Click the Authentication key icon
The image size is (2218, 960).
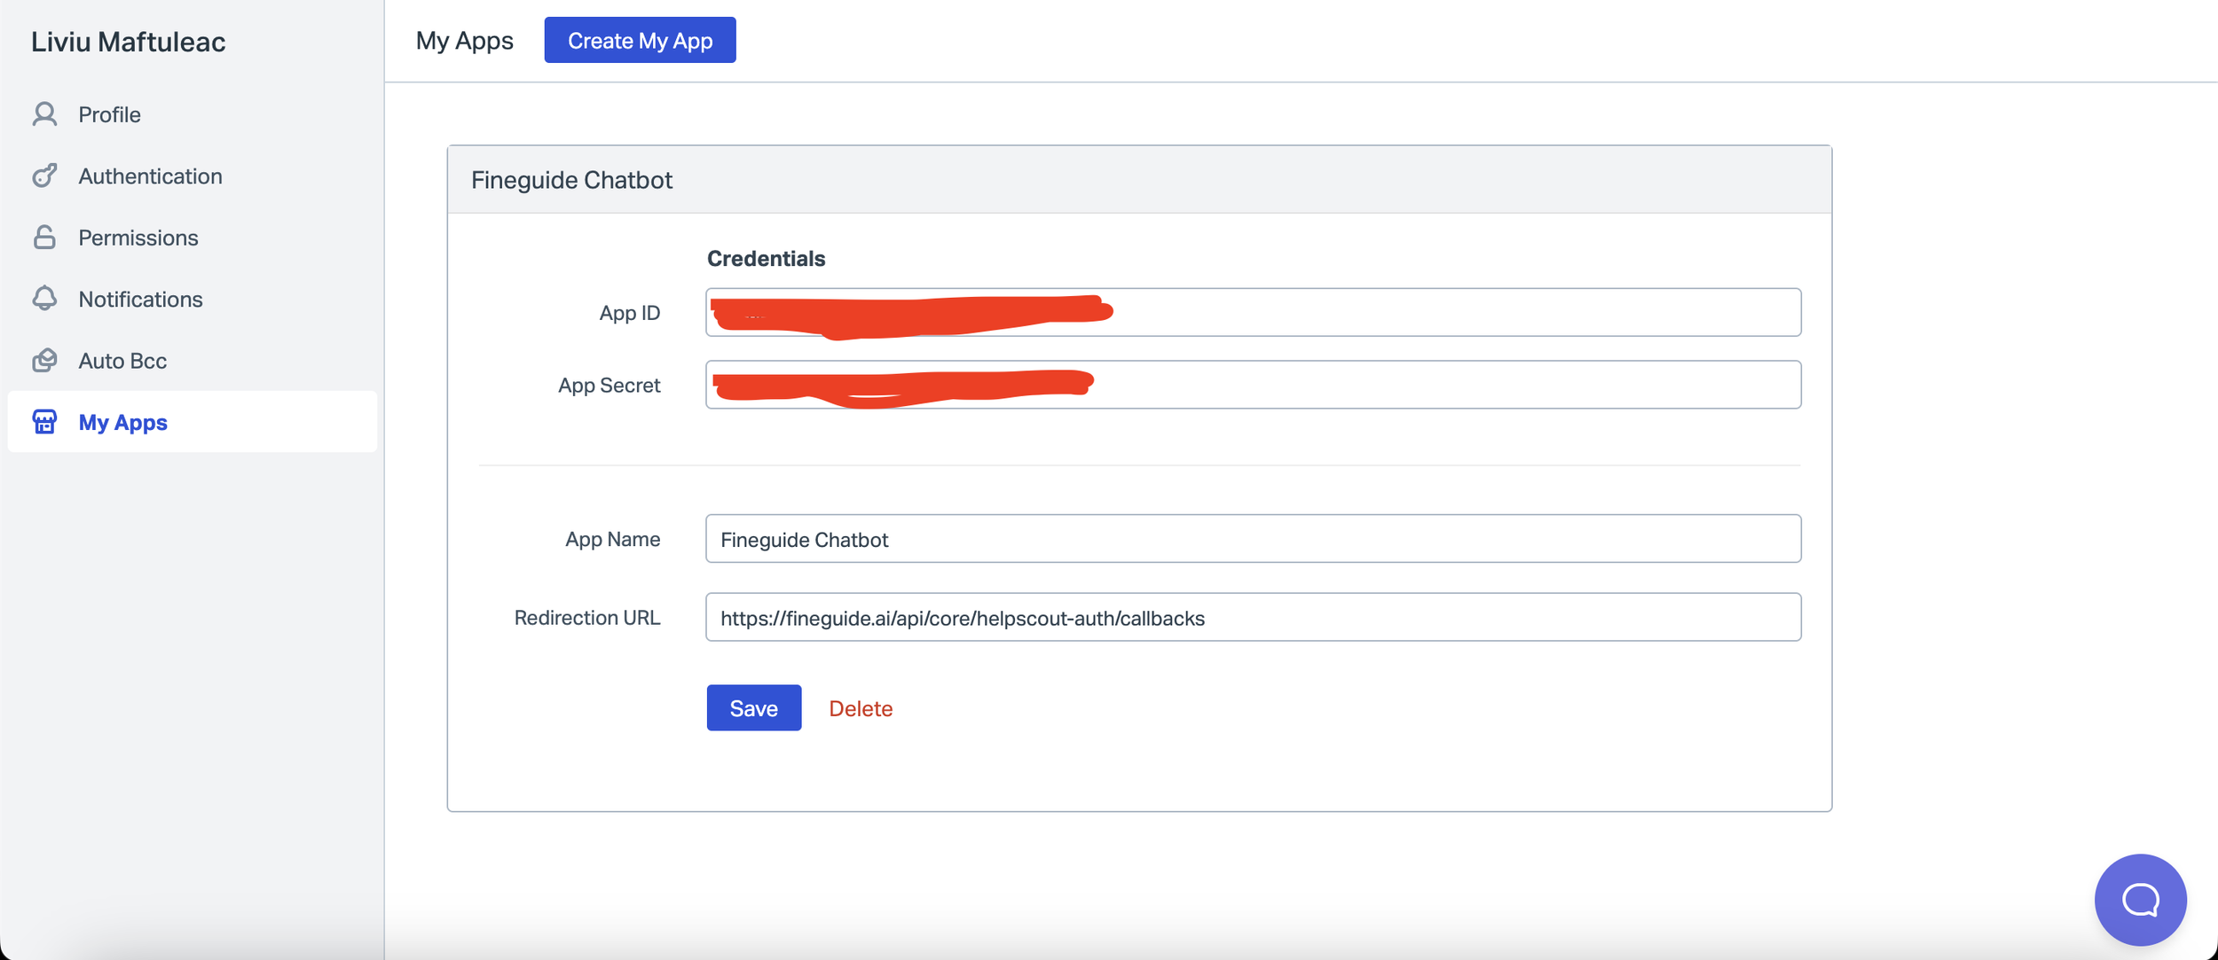pyautogui.click(x=44, y=176)
